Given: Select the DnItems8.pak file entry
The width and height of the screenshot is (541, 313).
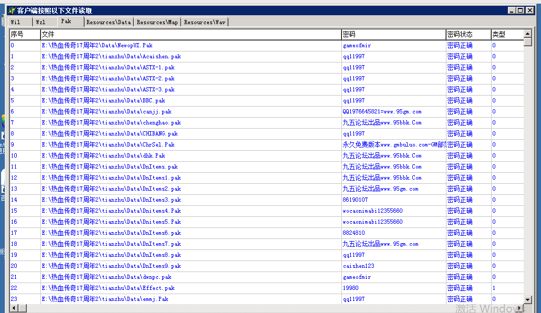Looking at the screenshot, I should (111, 255).
